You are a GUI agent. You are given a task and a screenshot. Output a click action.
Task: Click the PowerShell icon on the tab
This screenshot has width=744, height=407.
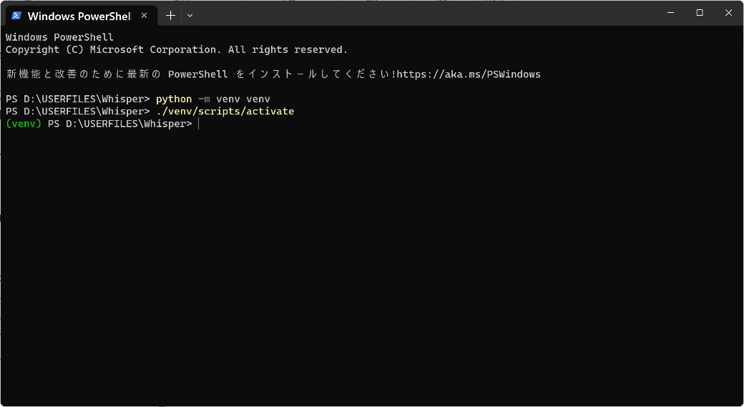[x=16, y=15]
